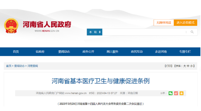
Task: Go to 首页 in navigation bar
Action: [x=16, y=52]
